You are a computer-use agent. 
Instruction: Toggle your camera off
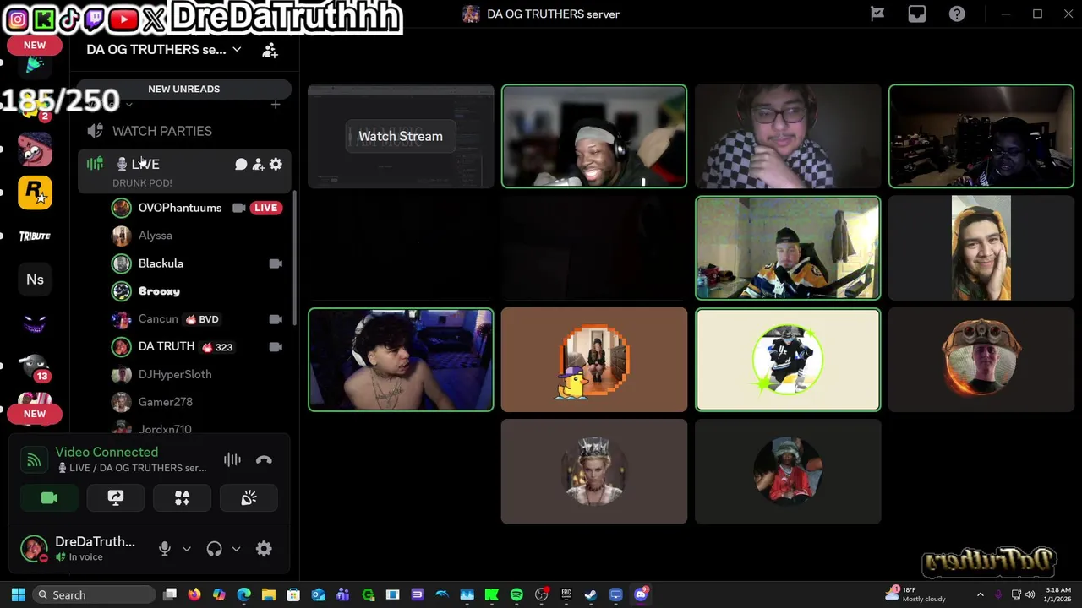pos(49,498)
